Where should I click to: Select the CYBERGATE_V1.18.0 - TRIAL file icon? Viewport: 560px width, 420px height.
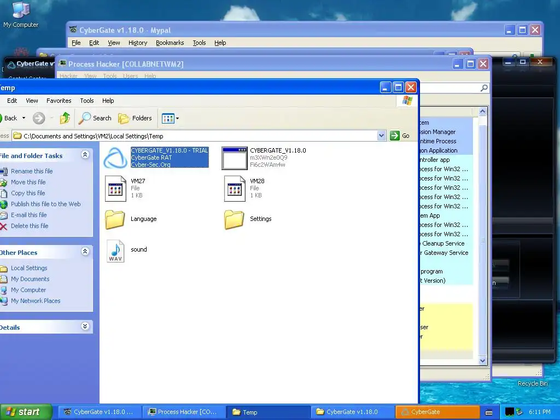(x=115, y=158)
